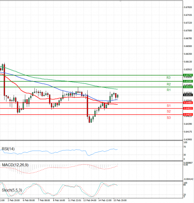194x203 pixels.
Task: Click the MACD(12,26,9) indicator label
Action: tap(15, 165)
